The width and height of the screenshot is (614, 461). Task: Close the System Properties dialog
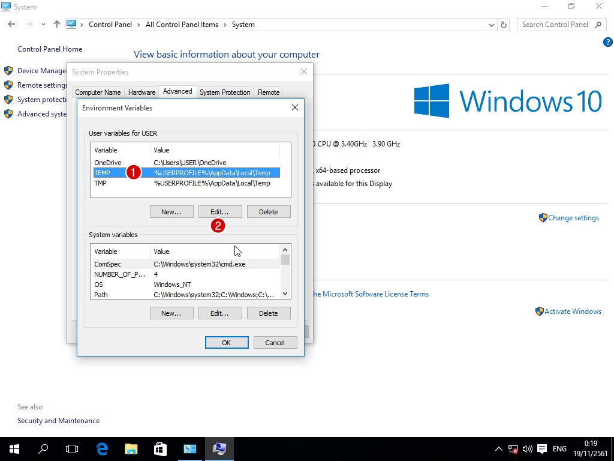click(x=304, y=71)
